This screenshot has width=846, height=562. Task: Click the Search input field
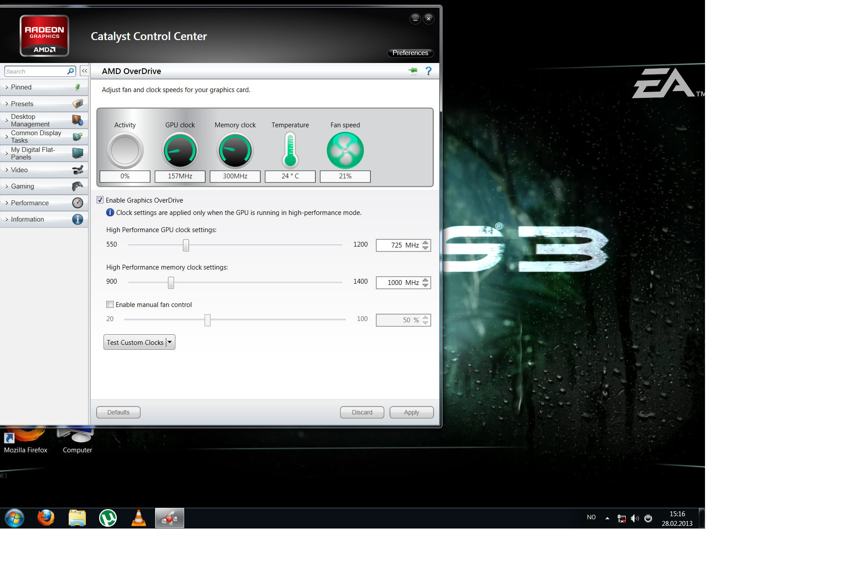(x=36, y=71)
